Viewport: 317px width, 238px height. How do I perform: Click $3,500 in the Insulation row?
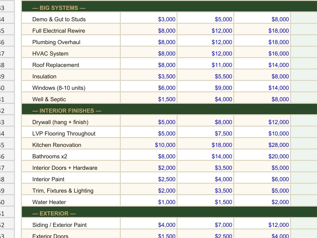[149, 75]
